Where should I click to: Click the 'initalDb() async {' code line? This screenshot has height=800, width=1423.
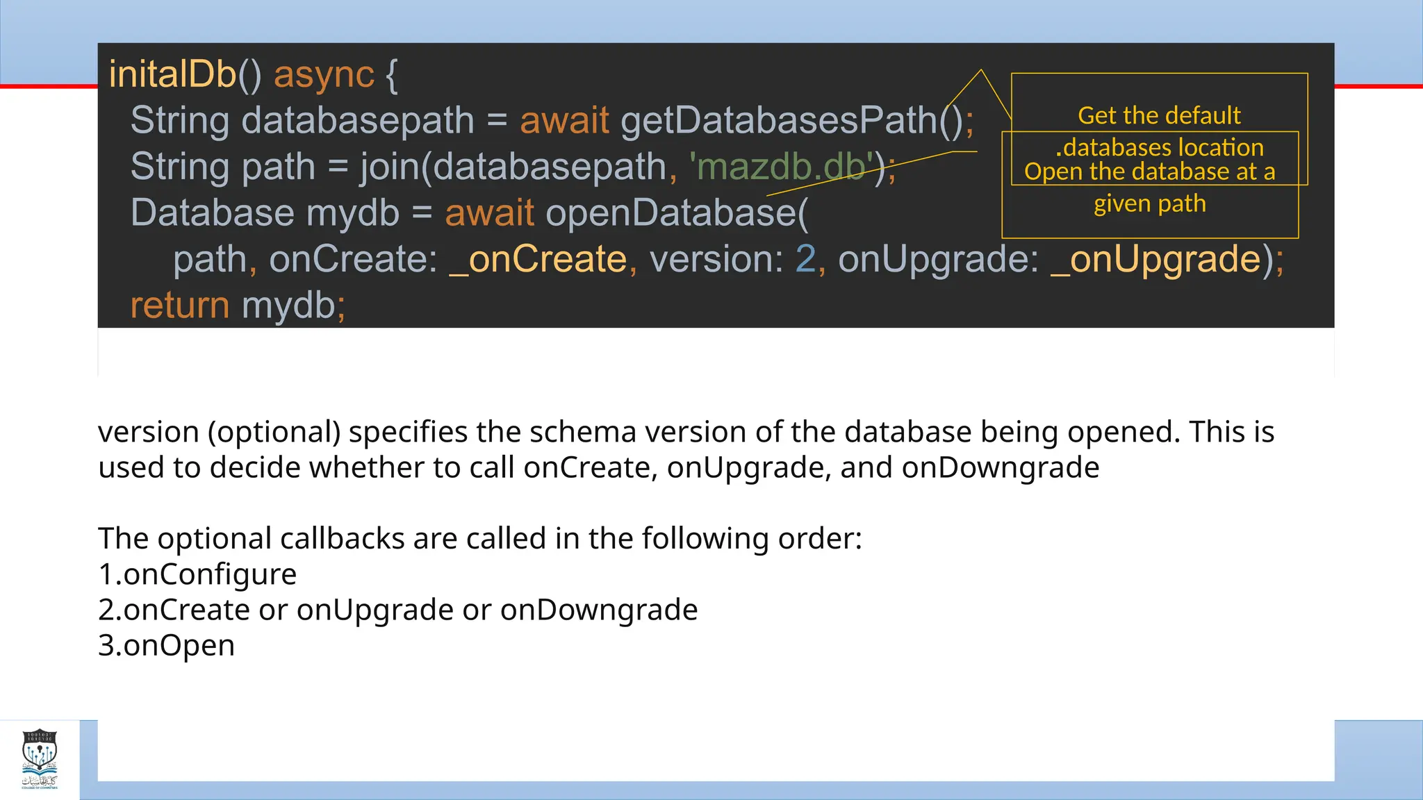254,74
